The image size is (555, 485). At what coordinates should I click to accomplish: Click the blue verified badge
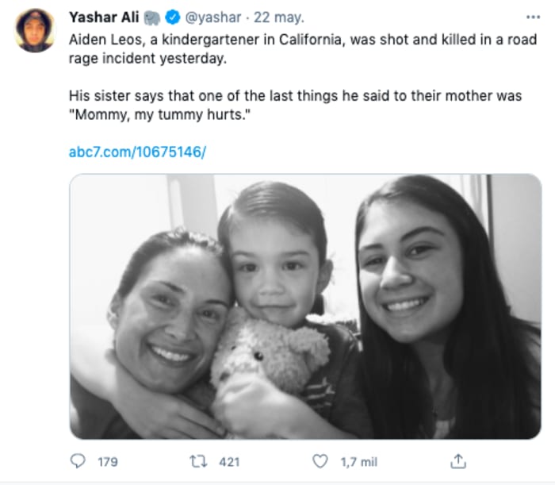pyautogui.click(x=174, y=17)
